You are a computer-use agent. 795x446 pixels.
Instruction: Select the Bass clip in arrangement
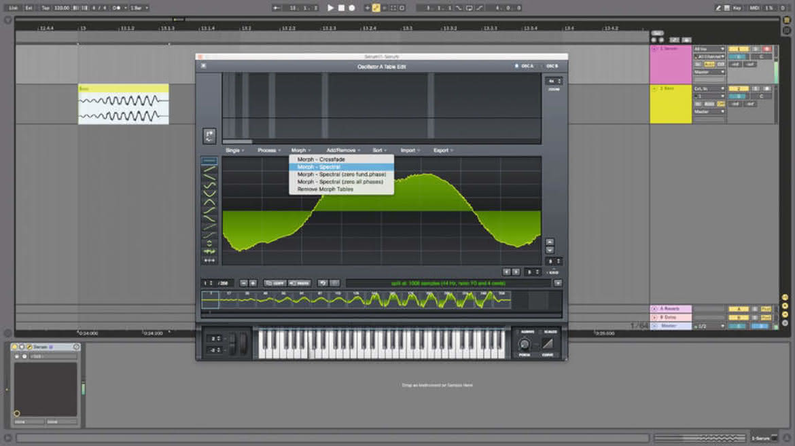(123, 104)
